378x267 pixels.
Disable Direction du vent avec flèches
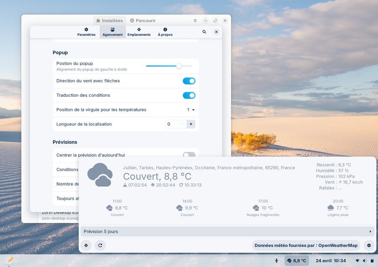tap(189, 81)
